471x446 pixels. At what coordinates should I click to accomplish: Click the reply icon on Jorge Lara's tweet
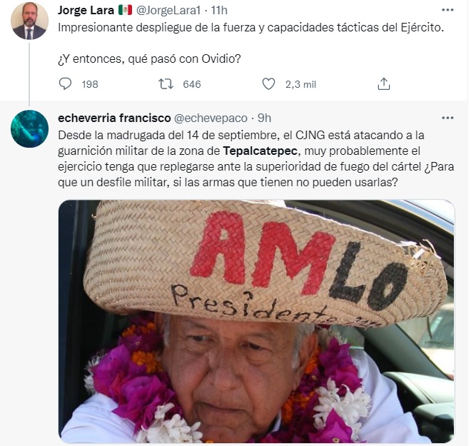(x=65, y=83)
